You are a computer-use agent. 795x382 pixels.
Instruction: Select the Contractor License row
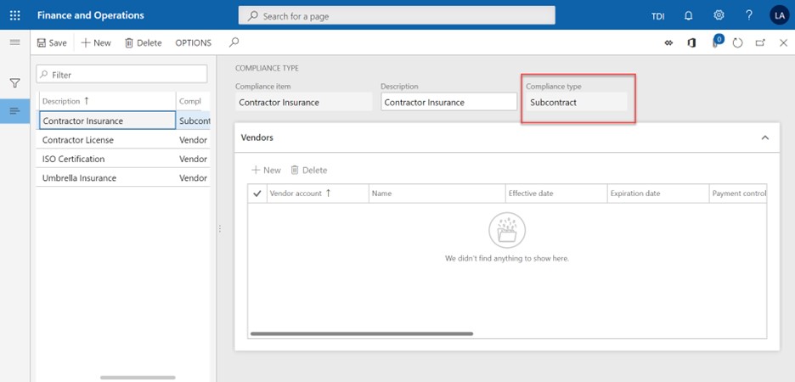[78, 140]
